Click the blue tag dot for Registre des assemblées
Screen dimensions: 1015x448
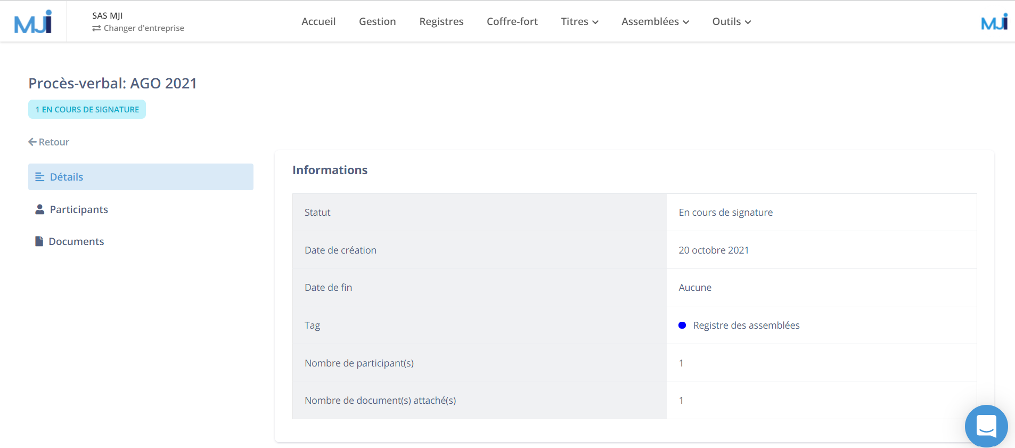pos(682,325)
